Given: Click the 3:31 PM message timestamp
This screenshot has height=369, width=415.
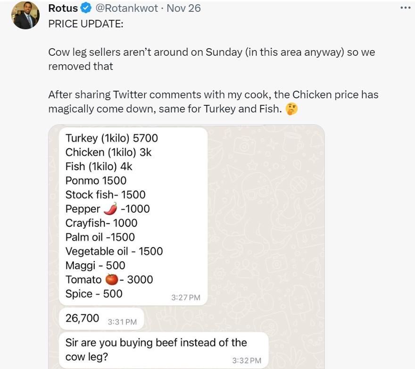Looking at the screenshot, I should tap(122, 322).
